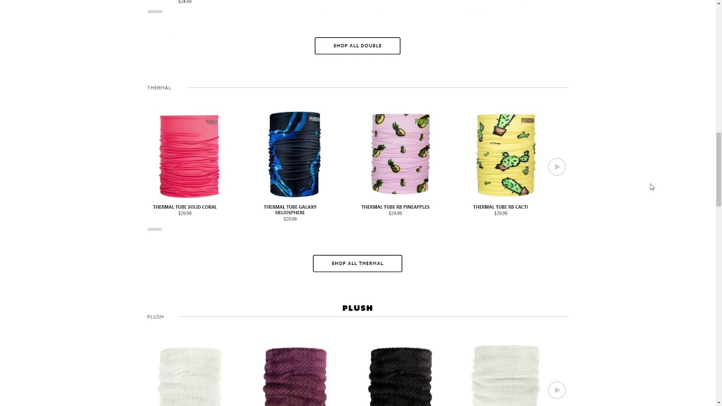Click the page vertical scrollbar thumb
The height and width of the screenshot is (406, 722).
[719, 170]
